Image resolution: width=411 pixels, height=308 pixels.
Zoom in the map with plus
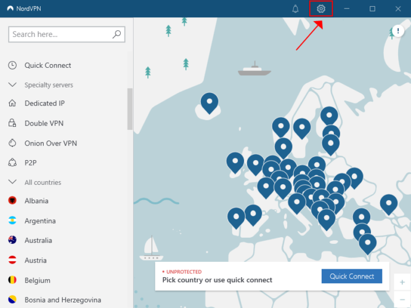[x=402, y=282]
